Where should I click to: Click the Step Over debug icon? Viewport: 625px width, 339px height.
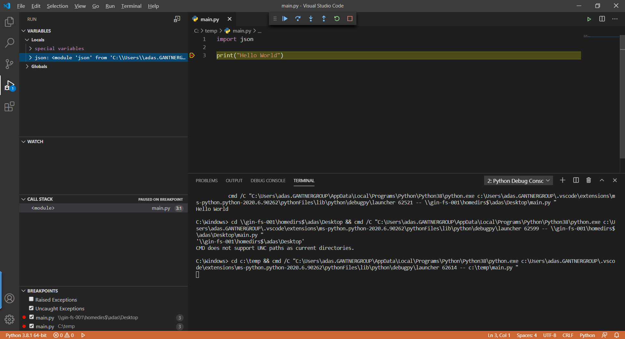(298, 19)
